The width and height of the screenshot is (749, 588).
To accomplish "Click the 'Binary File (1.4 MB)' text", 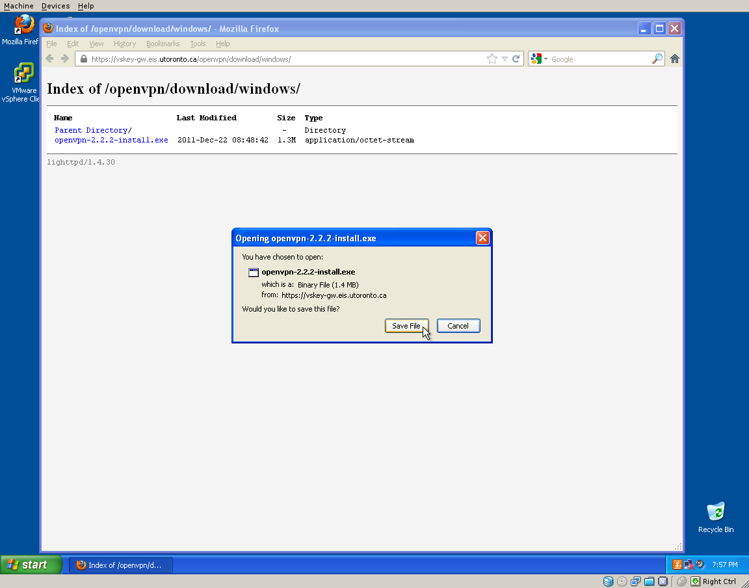I will click(328, 284).
